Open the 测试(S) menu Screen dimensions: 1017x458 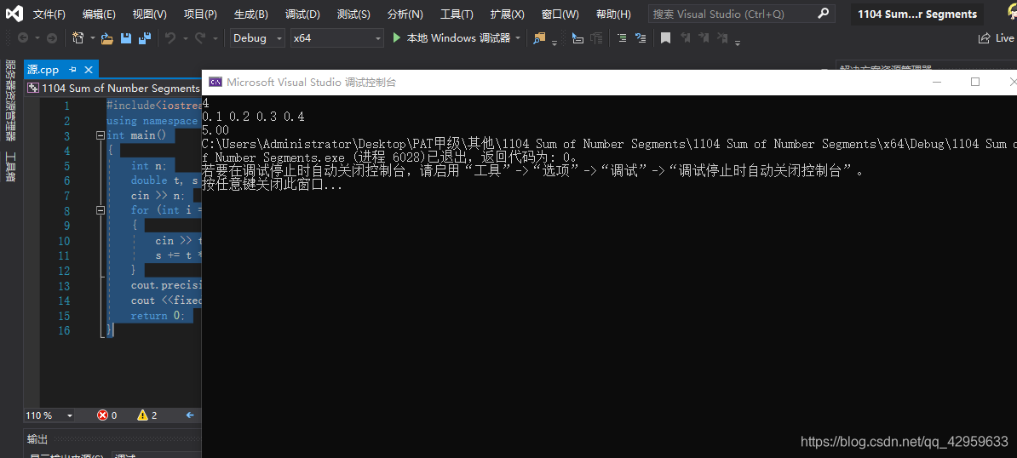click(354, 14)
